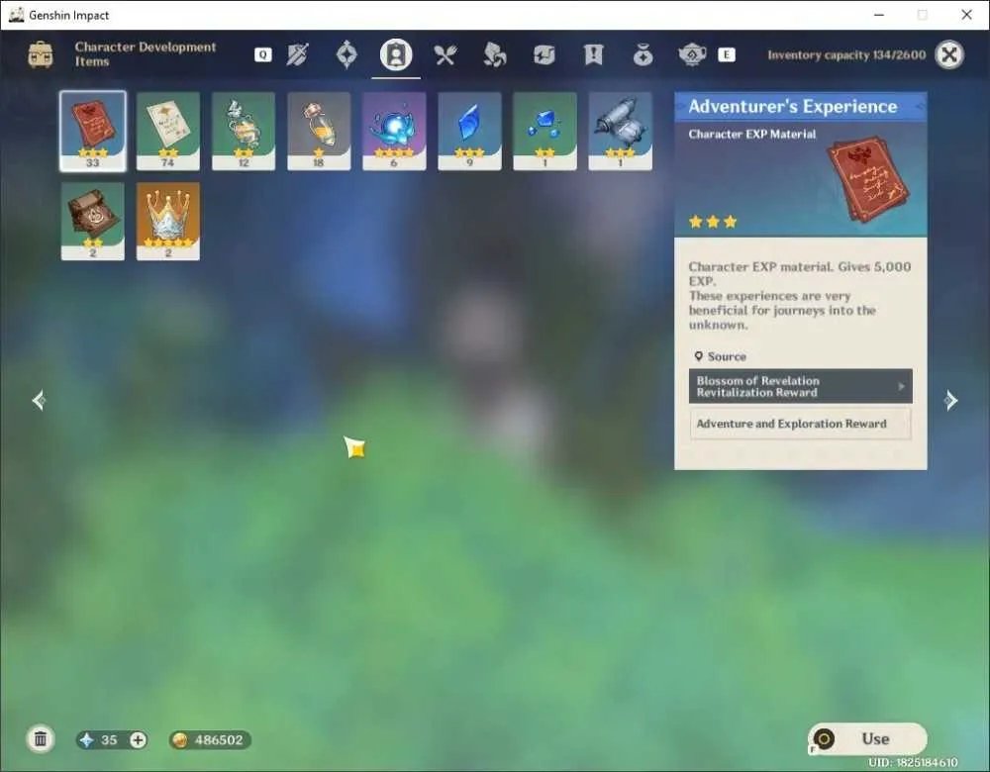
Task: Open the Weapons inventory tab
Action: [x=297, y=54]
